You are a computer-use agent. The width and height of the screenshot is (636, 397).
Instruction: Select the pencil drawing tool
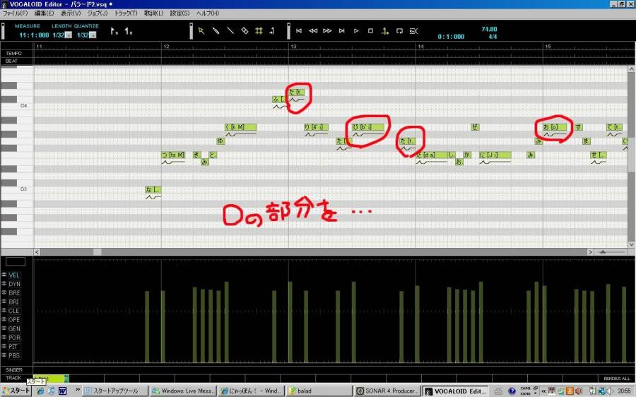click(x=216, y=31)
